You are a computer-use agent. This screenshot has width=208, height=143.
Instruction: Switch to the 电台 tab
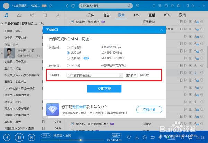coord(106,15)
